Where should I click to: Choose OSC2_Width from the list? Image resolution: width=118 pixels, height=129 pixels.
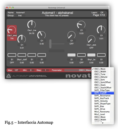click(103, 119)
